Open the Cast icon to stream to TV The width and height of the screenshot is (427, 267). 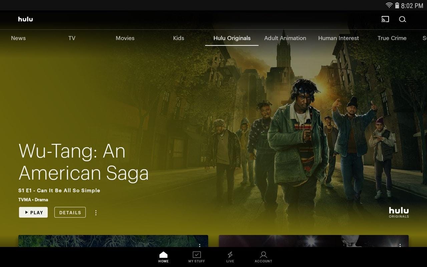coord(385,19)
